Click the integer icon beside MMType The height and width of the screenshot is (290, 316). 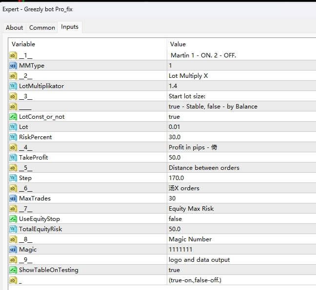click(13, 66)
